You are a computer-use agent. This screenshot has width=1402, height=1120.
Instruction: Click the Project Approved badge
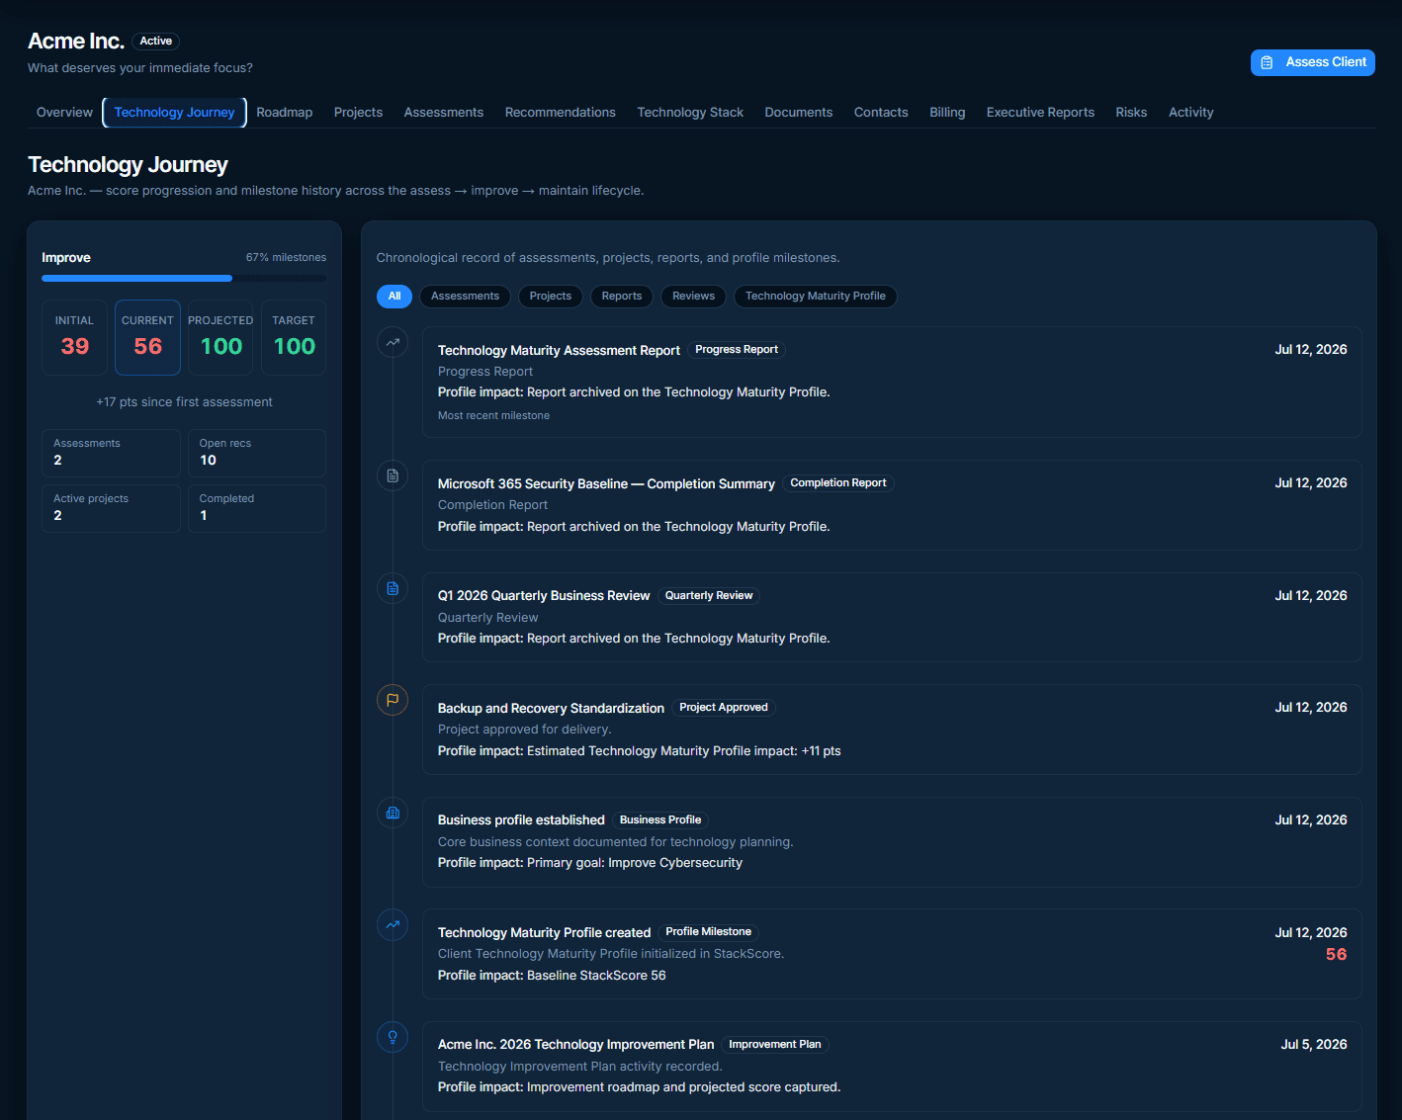(724, 708)
